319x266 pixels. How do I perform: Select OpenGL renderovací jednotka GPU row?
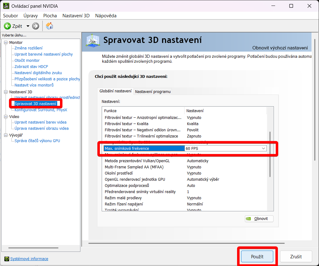(x=185, y=179)
